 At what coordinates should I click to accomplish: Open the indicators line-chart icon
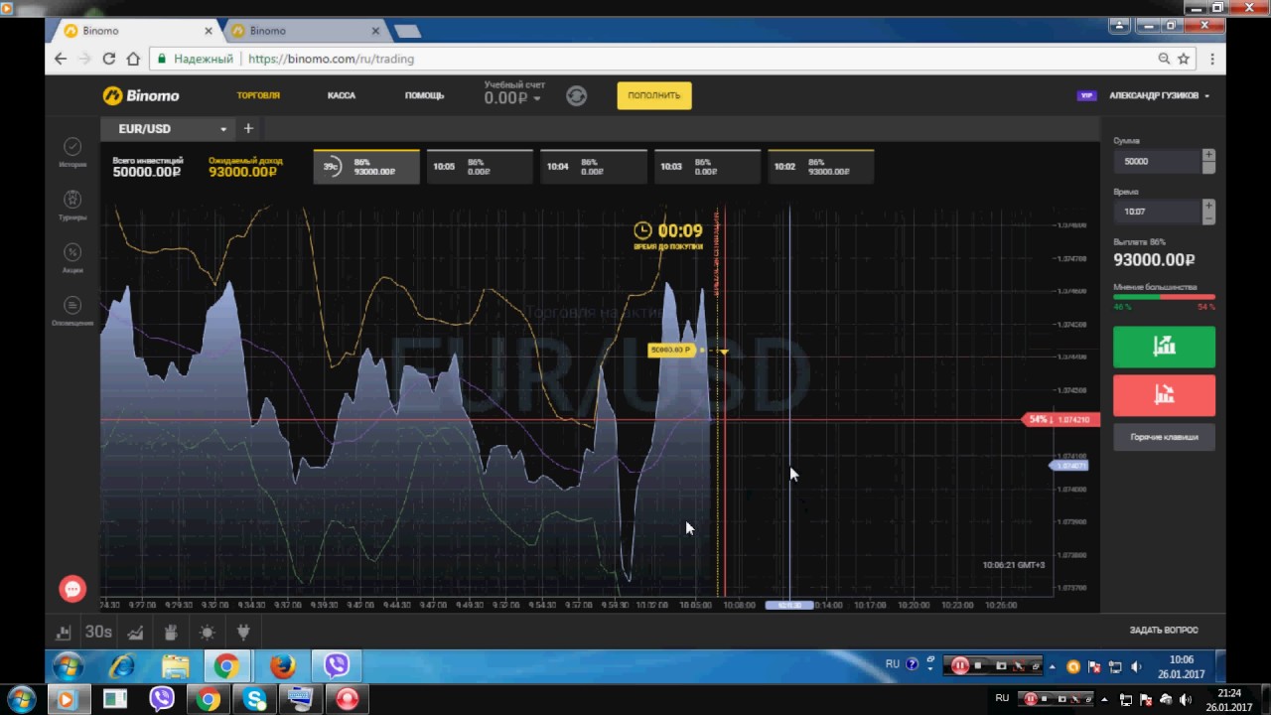tap(135, 632)
